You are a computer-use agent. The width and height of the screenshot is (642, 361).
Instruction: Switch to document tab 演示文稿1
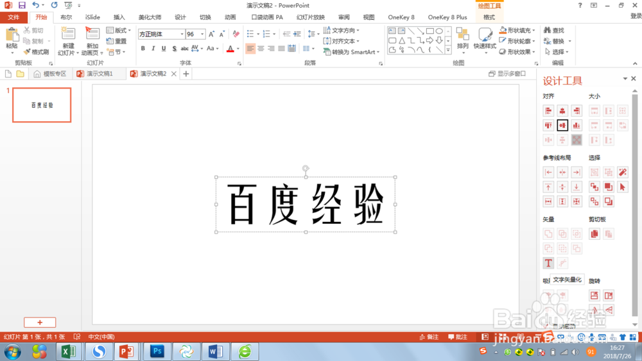tap(99, 74)
